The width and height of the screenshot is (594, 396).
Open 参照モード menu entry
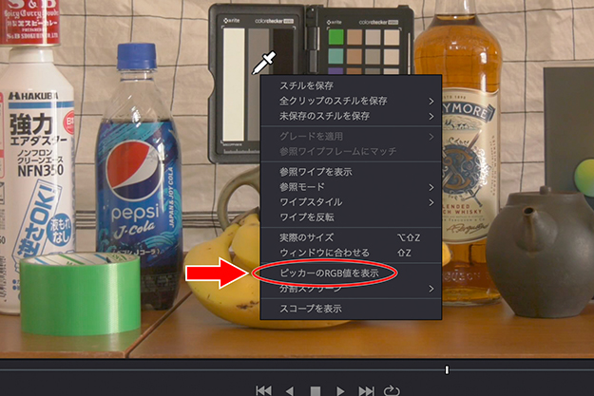(x=351, y=187)
